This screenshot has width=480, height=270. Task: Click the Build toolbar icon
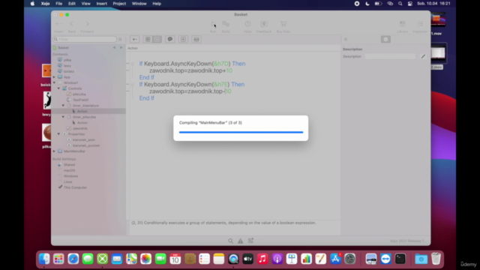tap(226, 24)
